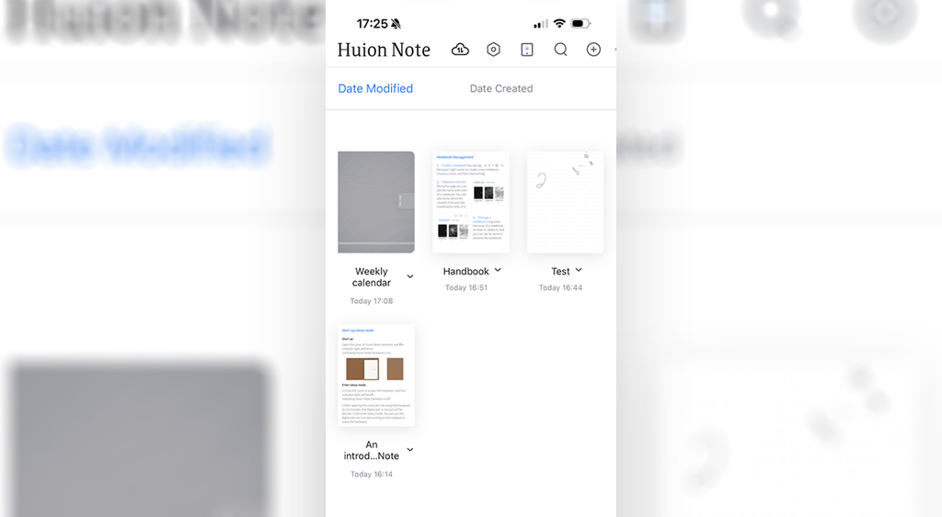The height and width of the screenshot is (517, 942).
Task: Switch to Date Modified tab
Action: click(375, 89)
